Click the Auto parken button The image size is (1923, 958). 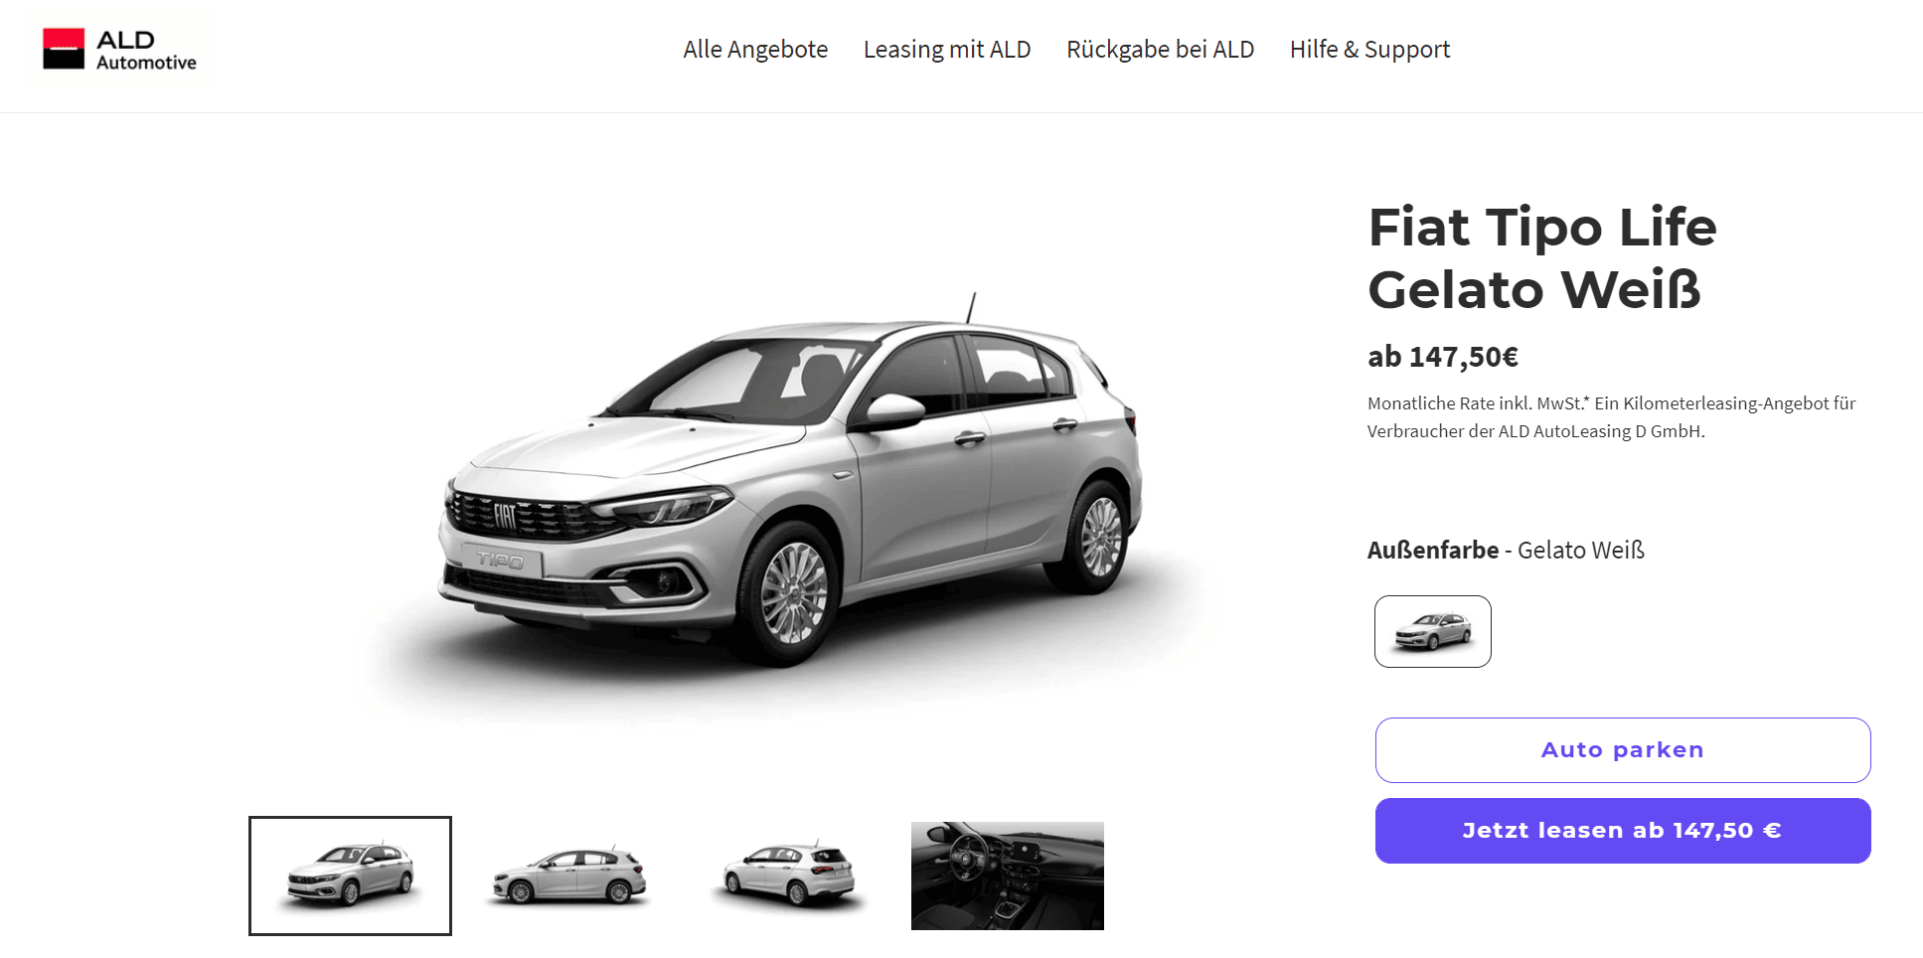point(1623,750)
